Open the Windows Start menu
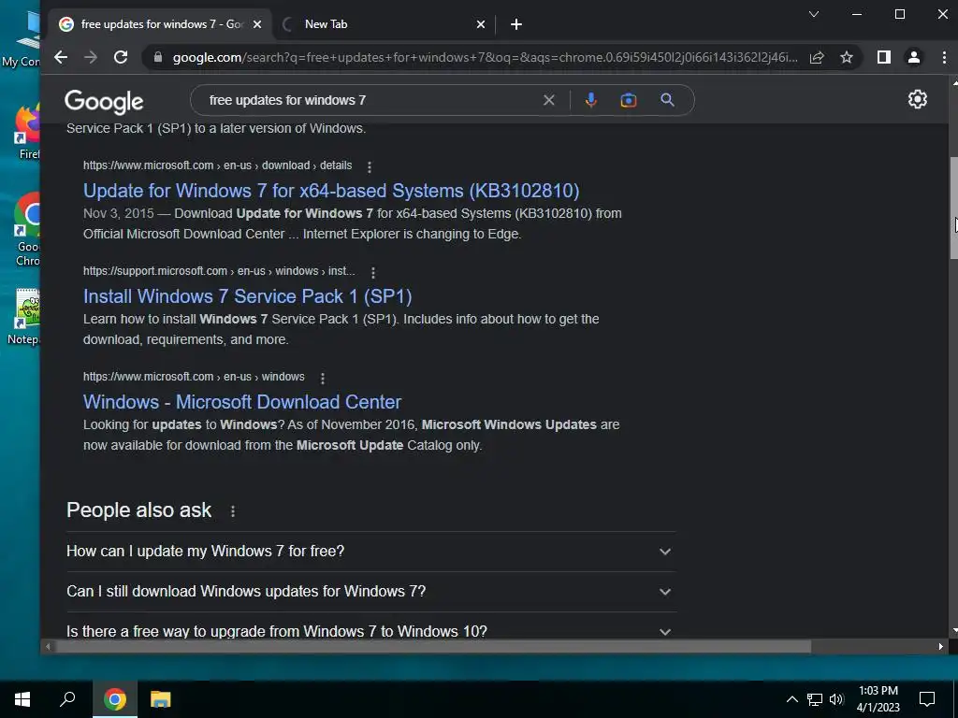Screen dimensions: 958x718 pyautogui.click(x=22, y=699)
